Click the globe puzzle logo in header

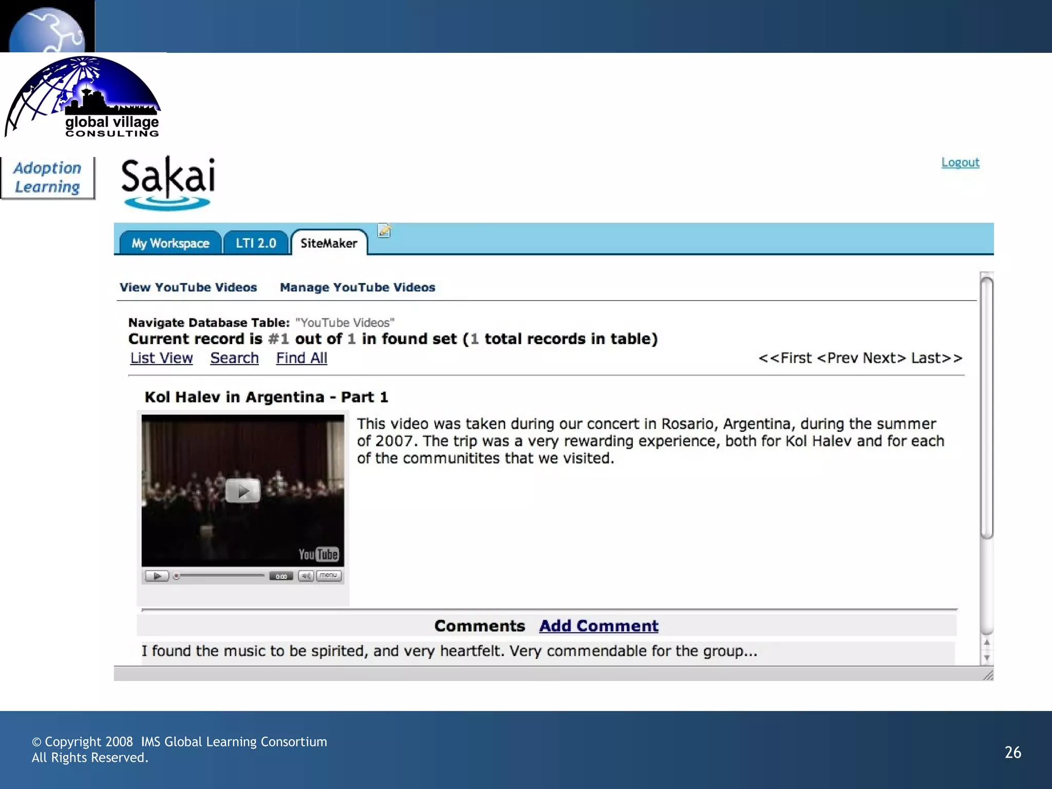pyautogui.click(x=47, y=29)
